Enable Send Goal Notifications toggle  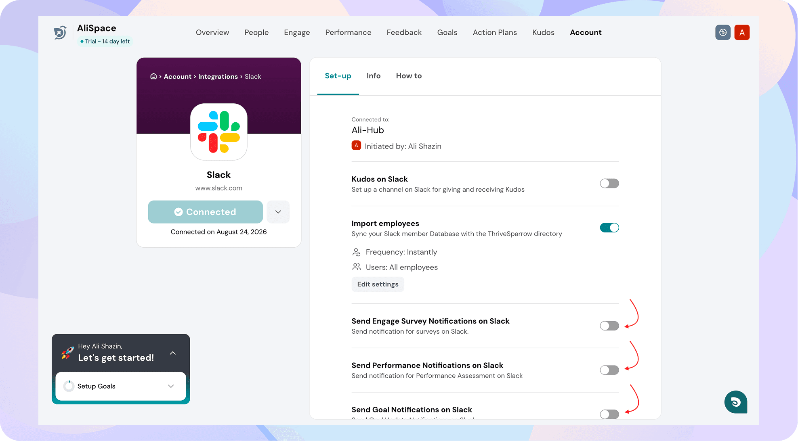pyautogui.click(x=609, y=414)
